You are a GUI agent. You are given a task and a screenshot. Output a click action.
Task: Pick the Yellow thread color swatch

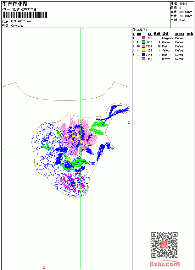tap(143, 50)
